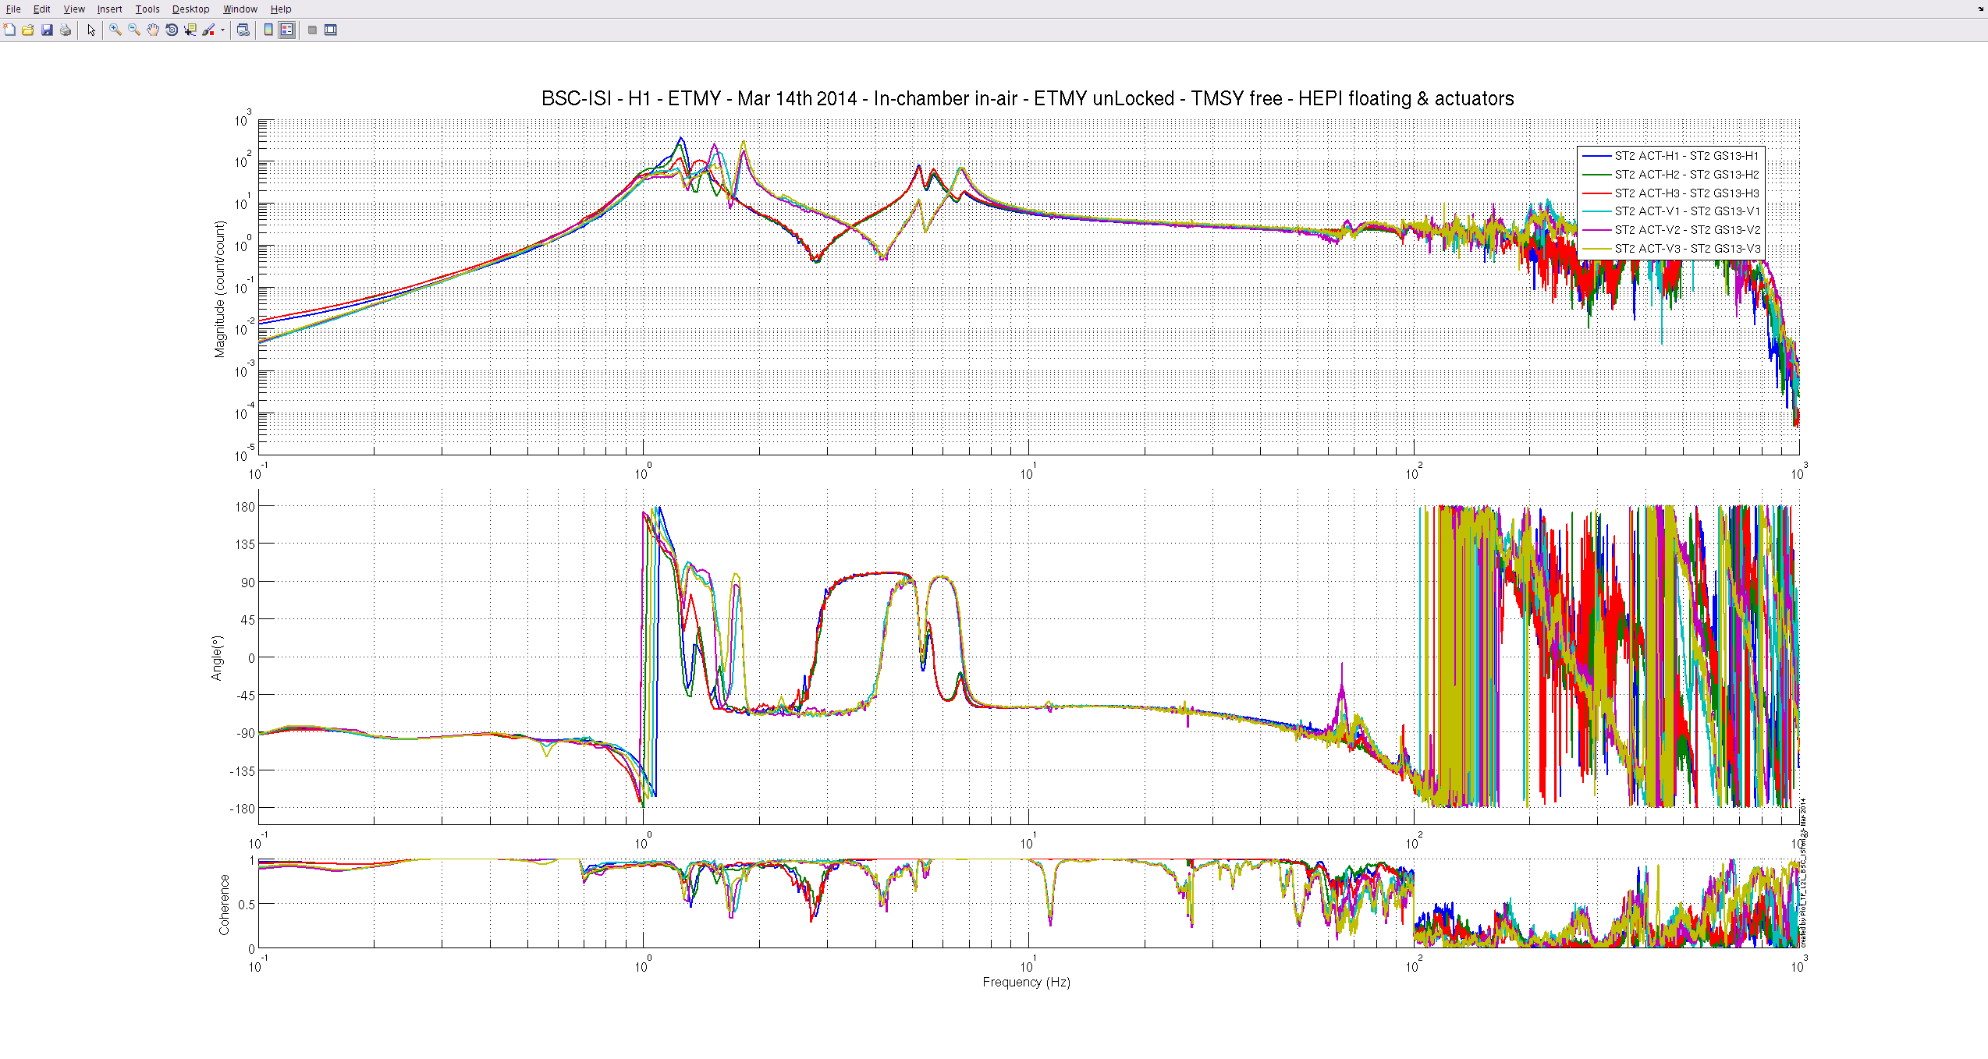Click the Insert Colorbar icon
The height and width of the screenshot is (1059, 1988).
click(268, 30)
